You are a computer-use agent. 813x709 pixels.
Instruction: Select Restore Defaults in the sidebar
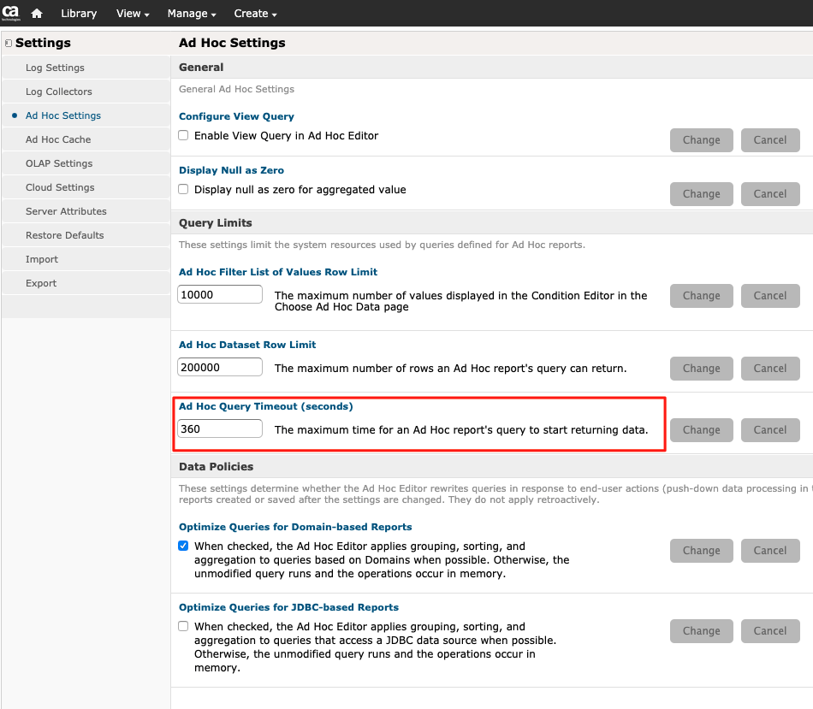pyautogui.click(x=64, y=235)
